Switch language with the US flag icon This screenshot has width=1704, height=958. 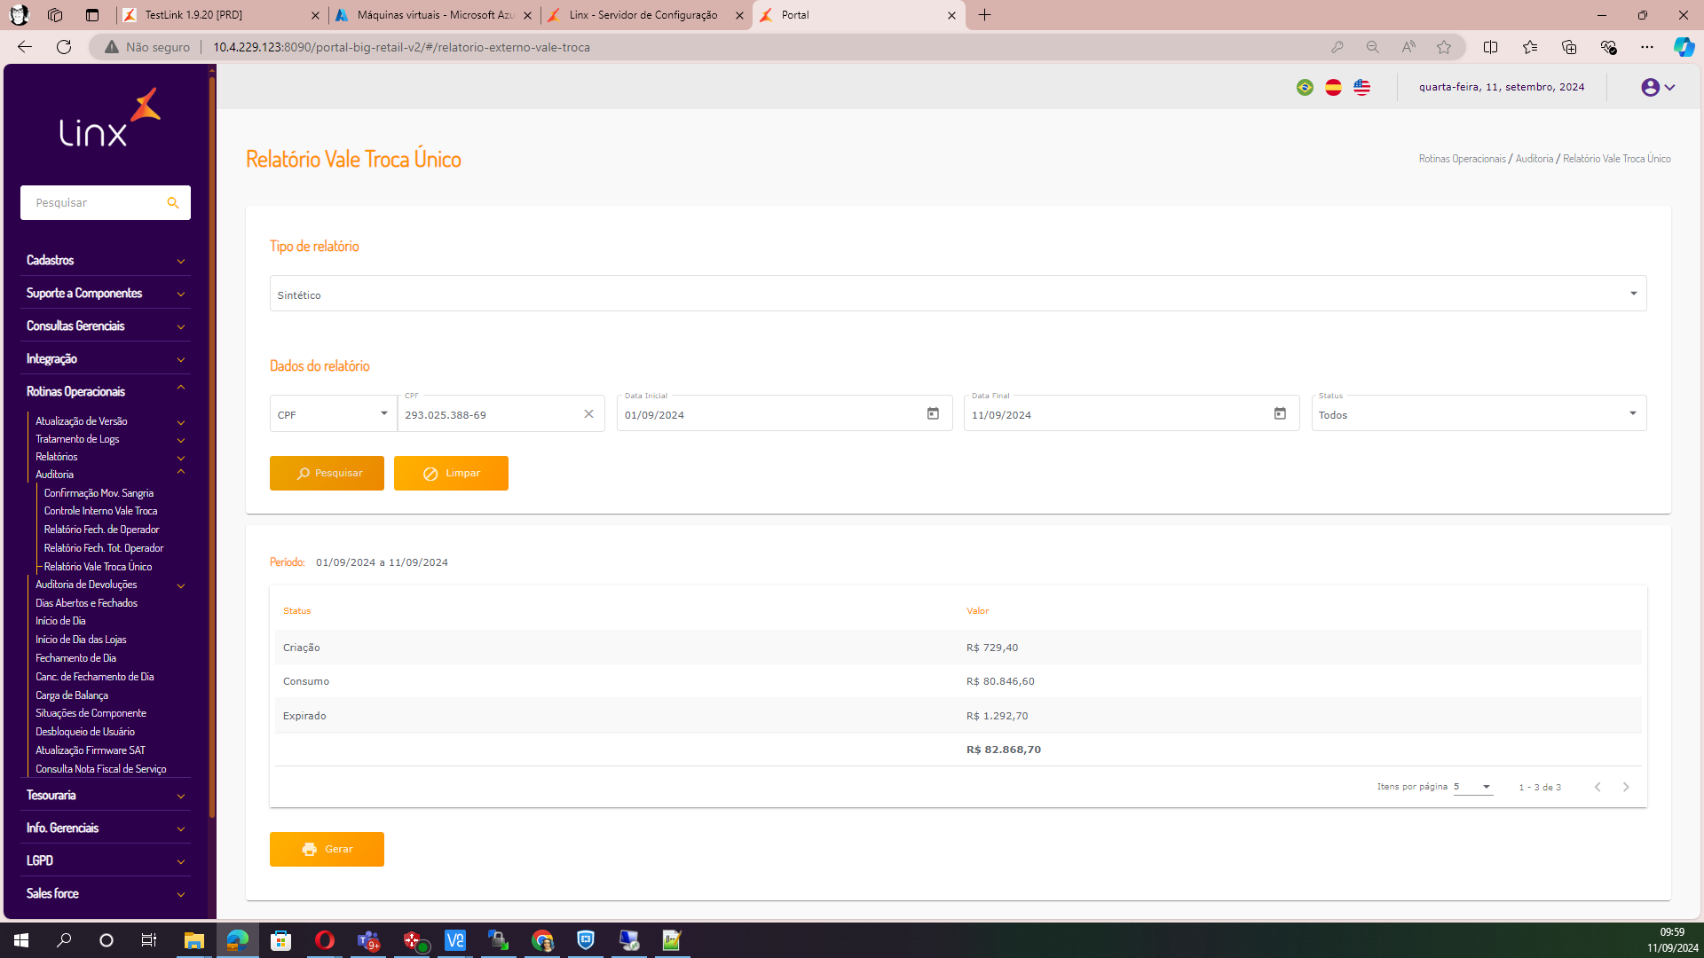(x=1361, y=87)
